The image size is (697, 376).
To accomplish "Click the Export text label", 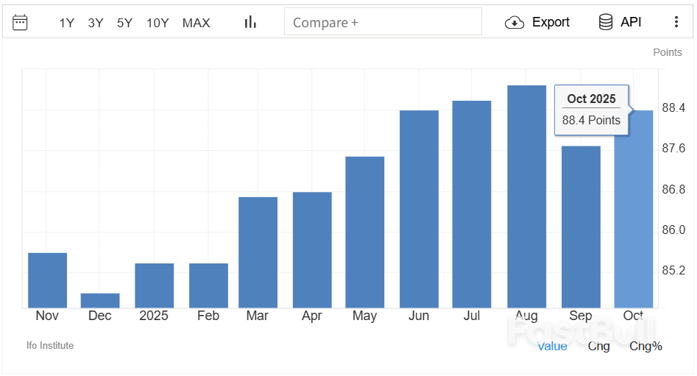I will point(551,22).
